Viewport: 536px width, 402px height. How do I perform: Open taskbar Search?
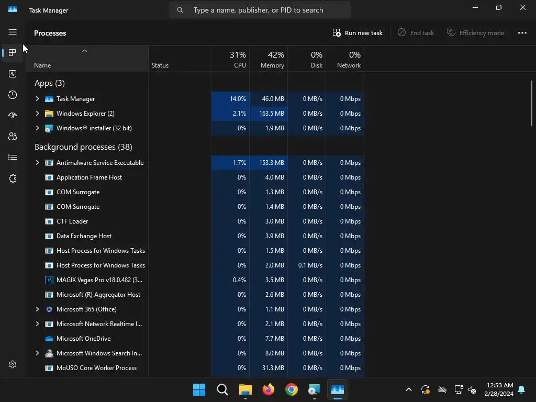(222, 389)
